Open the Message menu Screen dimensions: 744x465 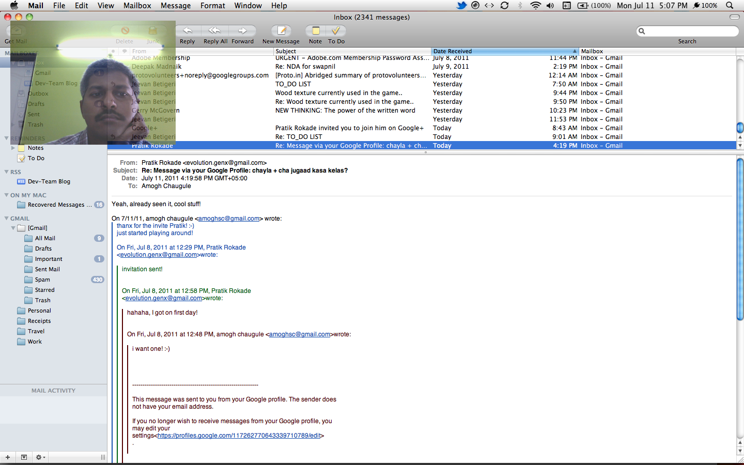point(176,5)
